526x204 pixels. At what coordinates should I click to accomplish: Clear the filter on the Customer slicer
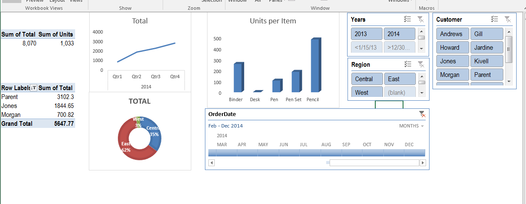pyautogui.click(x=508, y=19)
